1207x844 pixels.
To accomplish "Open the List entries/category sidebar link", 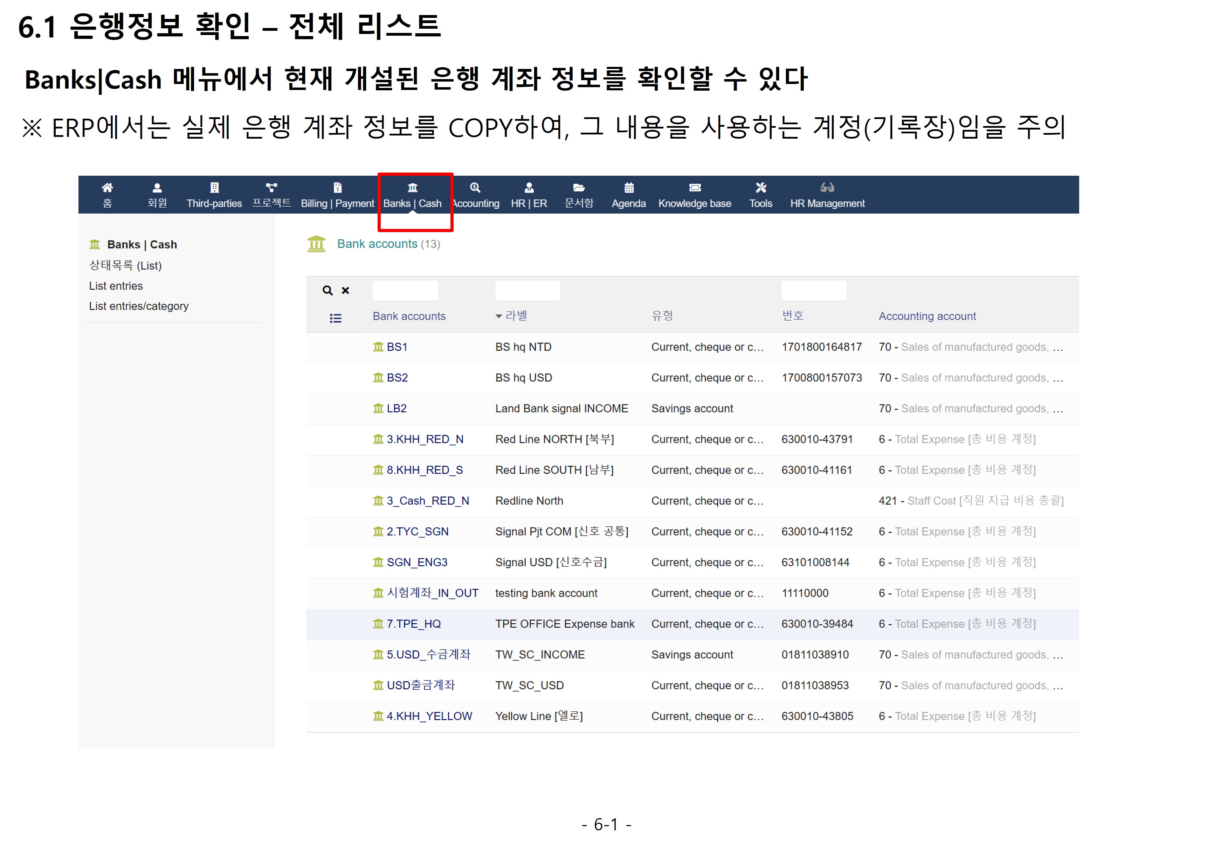I will point(139,306).
